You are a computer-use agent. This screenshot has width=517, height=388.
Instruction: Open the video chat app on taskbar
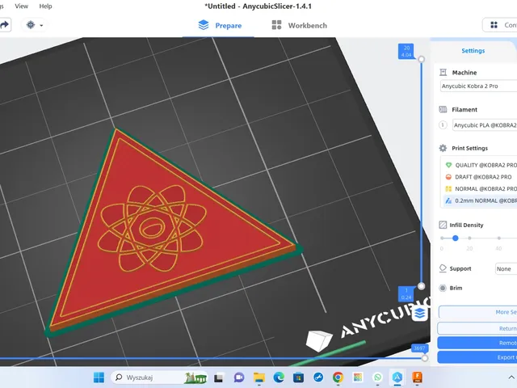239,377
